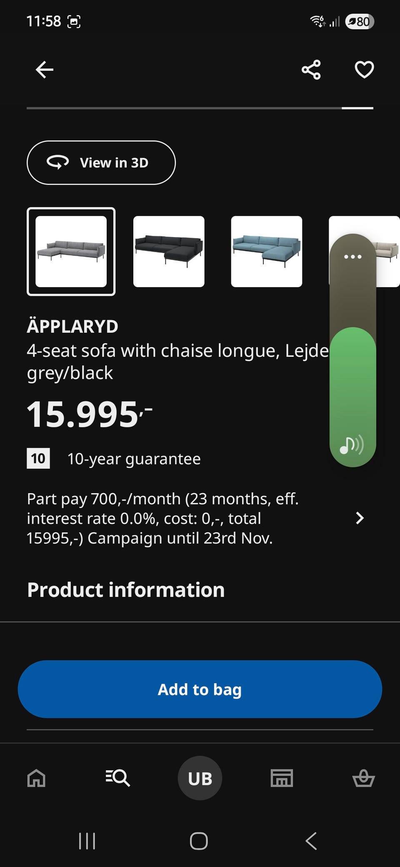The height and width of the screenshot is (867, 400).
Task: Open the search and browse tab
Action: coord(118,778)
